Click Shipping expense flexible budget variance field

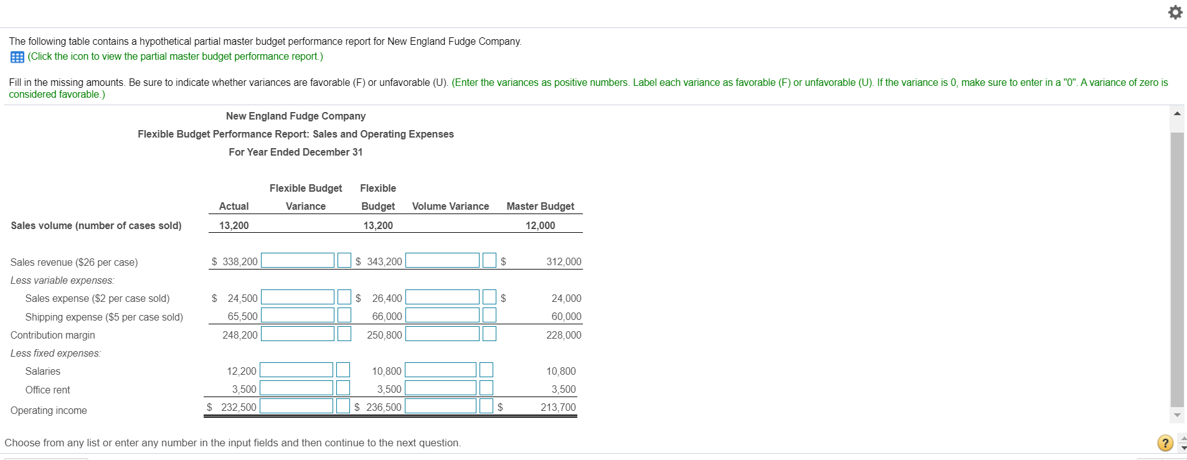[298, 315]
